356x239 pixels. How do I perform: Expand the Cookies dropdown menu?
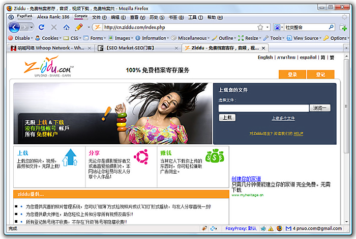48,38
